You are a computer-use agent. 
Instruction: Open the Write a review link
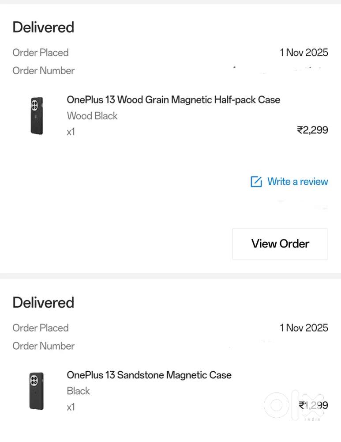click(x=297, y=181)
